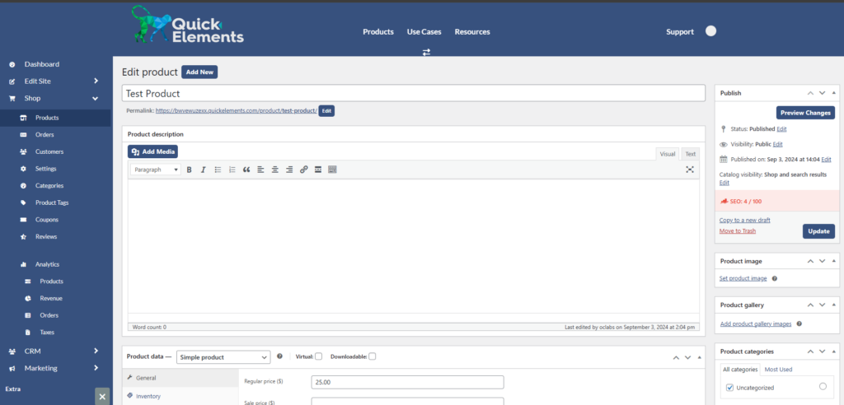Insert the Read More tag
Viewport: 844px width, 405px height.
pos(318,170)
